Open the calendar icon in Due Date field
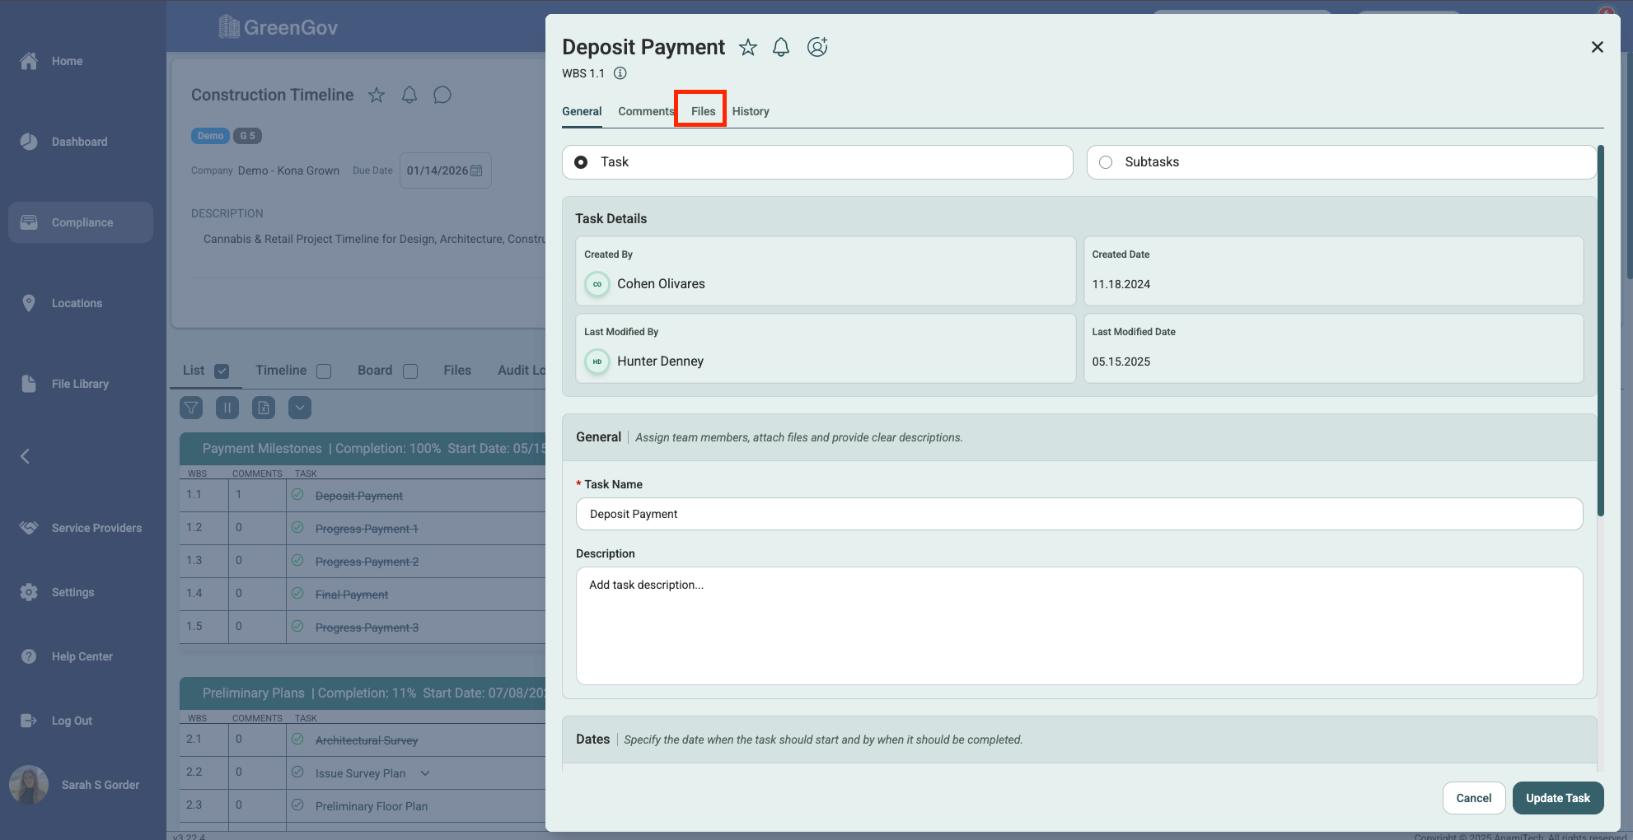This screenshot has height=840, width=1633. [x=476, y=170]
